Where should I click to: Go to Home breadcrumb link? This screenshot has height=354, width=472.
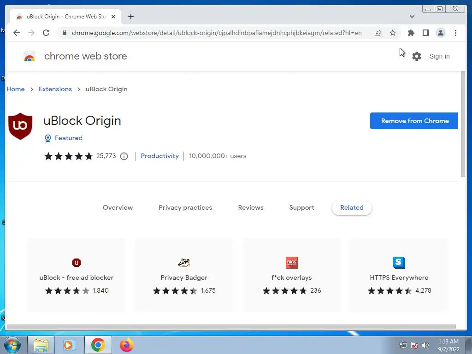[x=16, y=89]
